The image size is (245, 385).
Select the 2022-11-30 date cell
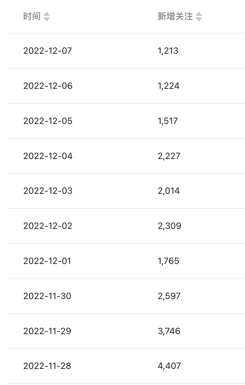pos(47,296)
